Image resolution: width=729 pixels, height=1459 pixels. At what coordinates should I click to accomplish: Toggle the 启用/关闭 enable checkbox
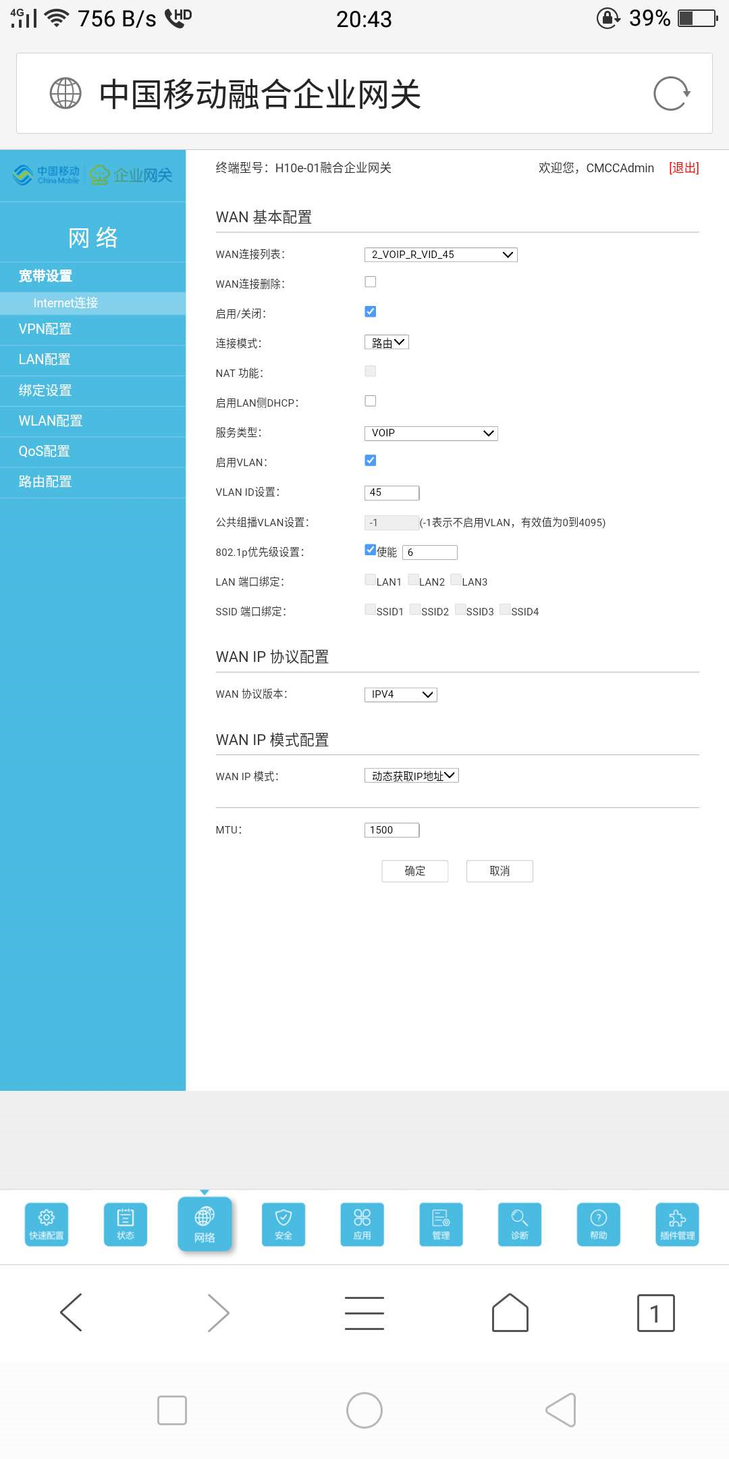pyautogui.click(x=371, y=312)
